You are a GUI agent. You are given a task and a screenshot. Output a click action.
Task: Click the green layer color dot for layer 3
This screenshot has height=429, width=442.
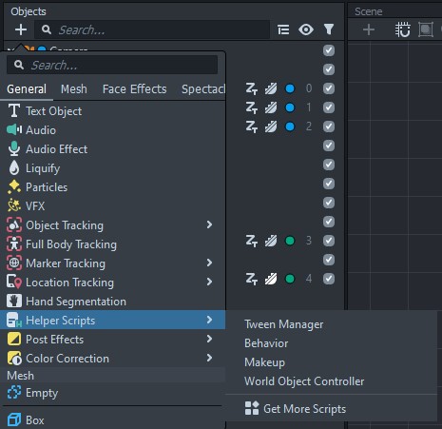(x=290, y=241)
